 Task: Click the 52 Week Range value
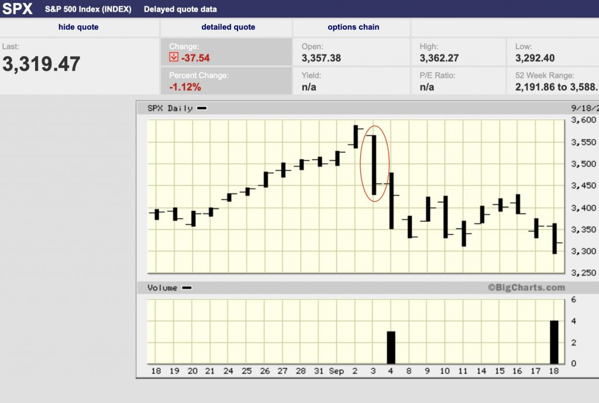(x=557, y=87)
